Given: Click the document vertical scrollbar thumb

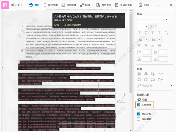Looking at the screenshot, I should coord(131,53).
